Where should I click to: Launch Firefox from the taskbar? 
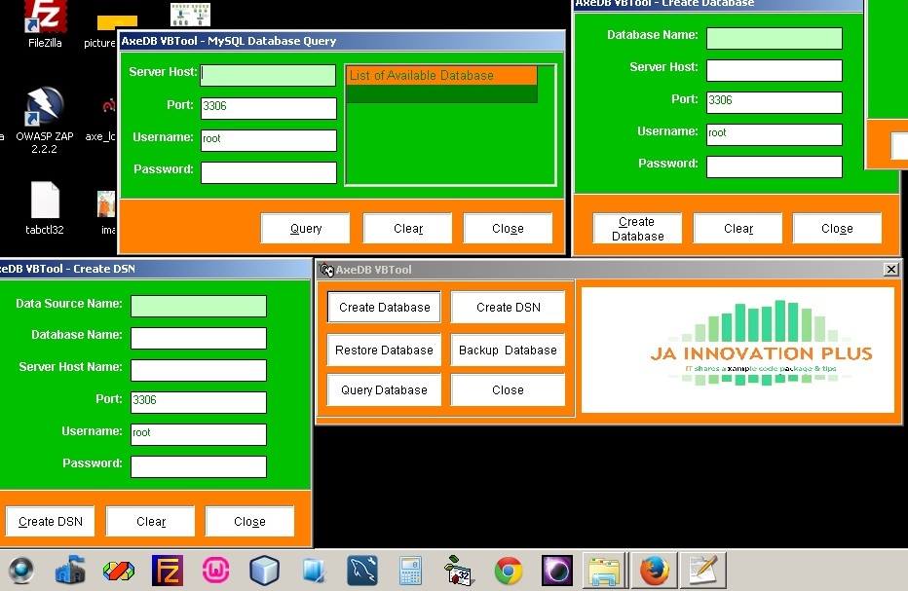coord(654,571)
